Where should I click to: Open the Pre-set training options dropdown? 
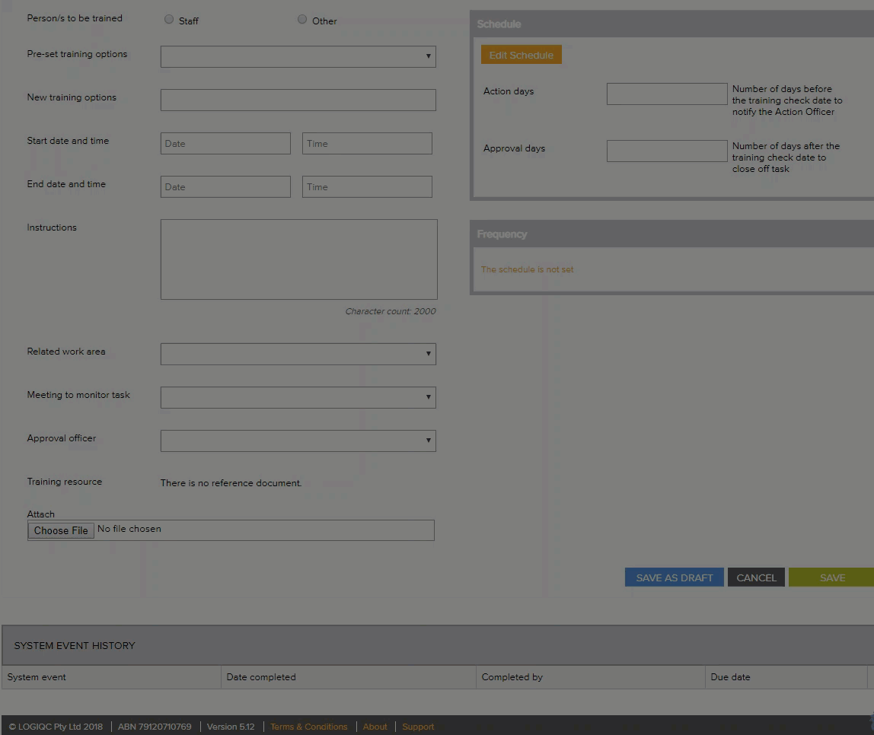[x=298, y=56]
